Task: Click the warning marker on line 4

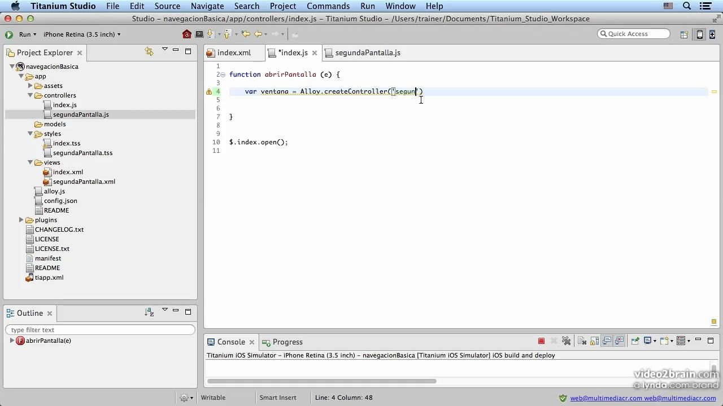Action: click(209, 91)
